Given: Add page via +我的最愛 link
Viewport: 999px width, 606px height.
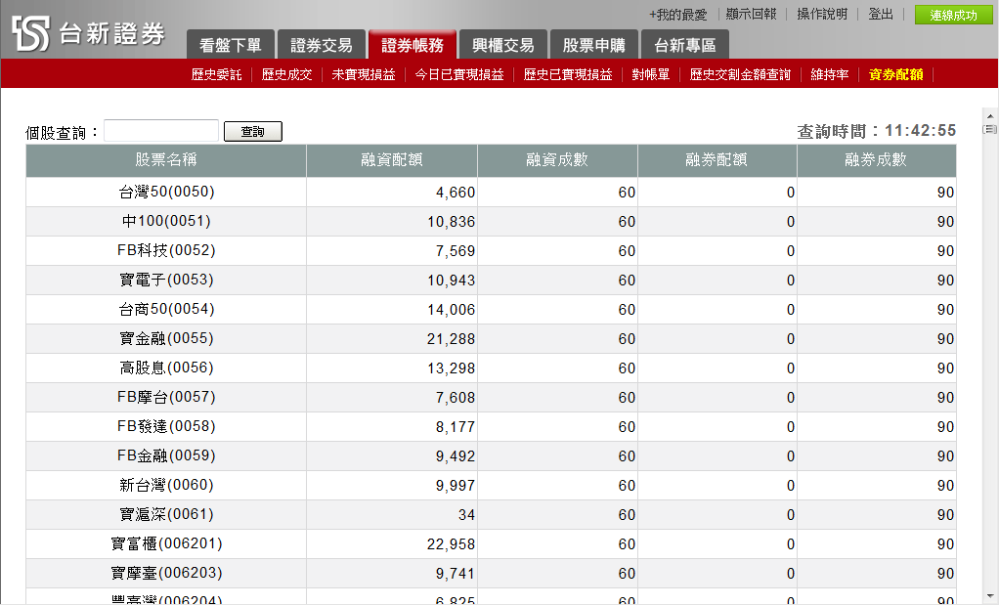Looking at the screenshot, I should pos(677,15).
